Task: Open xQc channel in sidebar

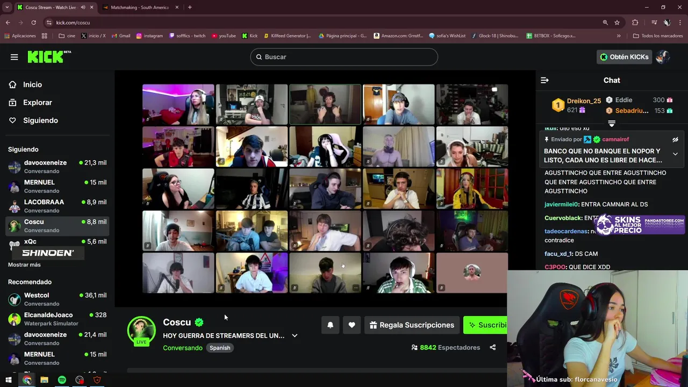Action: 57,242
